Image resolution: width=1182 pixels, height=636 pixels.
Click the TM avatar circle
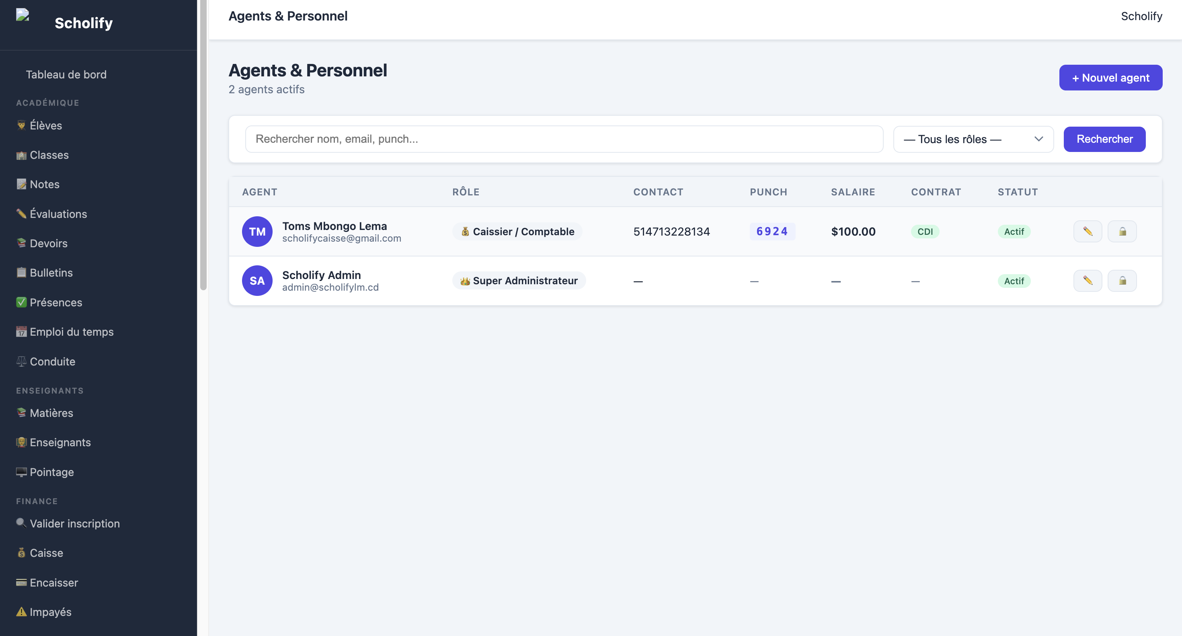pos(257,231)
